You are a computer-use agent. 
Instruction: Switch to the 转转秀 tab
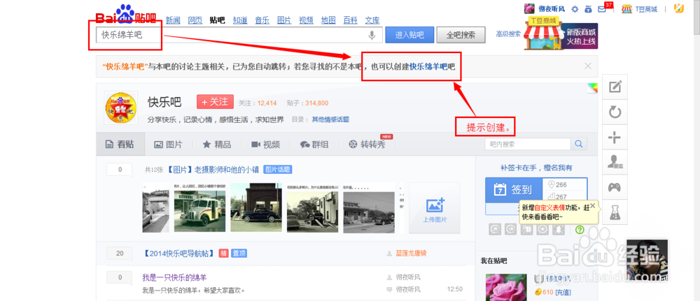coord(367,145)
